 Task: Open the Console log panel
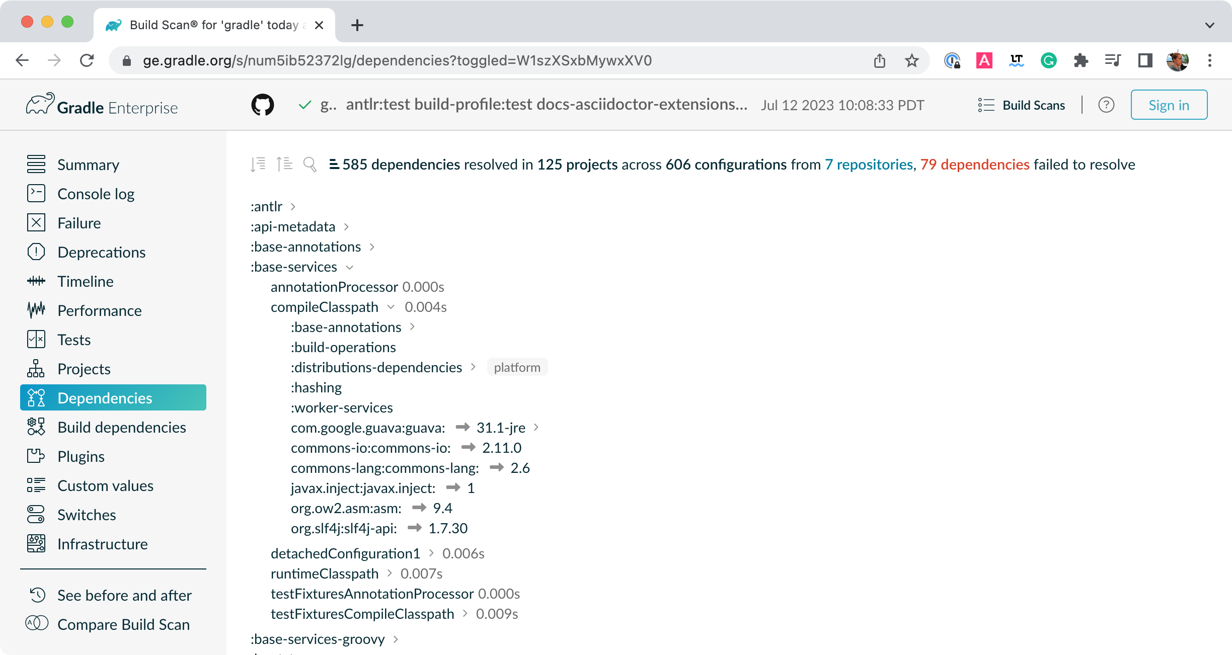[96, 193]
